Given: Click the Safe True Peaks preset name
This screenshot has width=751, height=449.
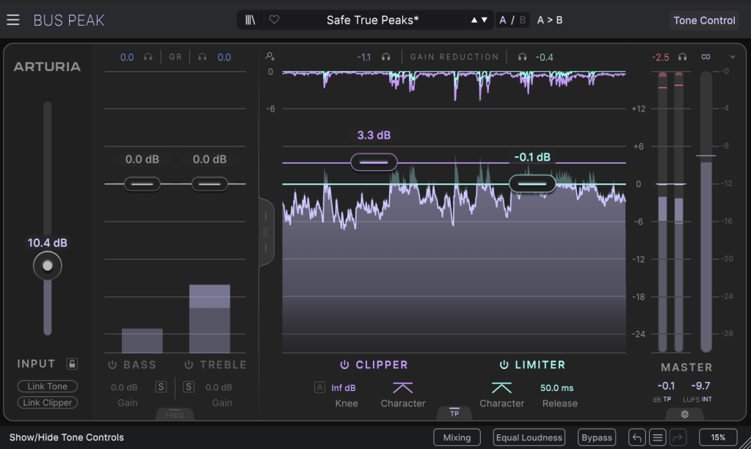Looking at the screenshot, I should [x=372, y=20].
